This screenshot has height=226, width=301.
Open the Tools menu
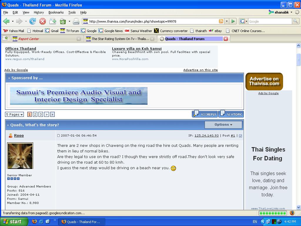72,12
